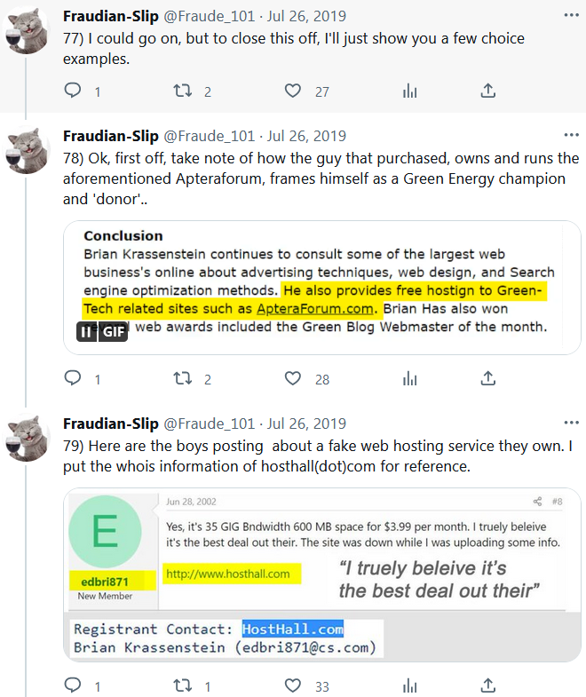Like tweet 77 with 27 likes
This screenshot has height=697, width=586.
coord(293,91)
